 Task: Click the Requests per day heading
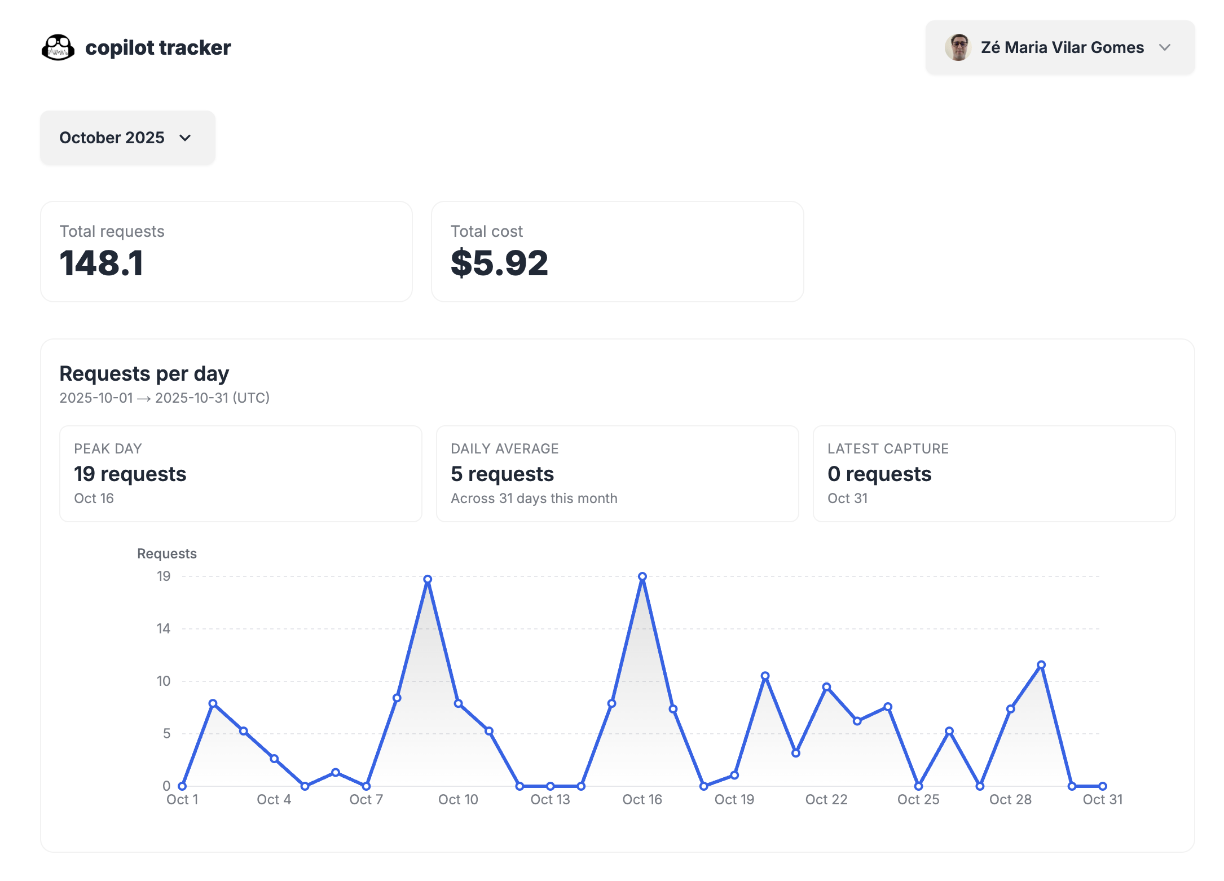coord(144,373)
